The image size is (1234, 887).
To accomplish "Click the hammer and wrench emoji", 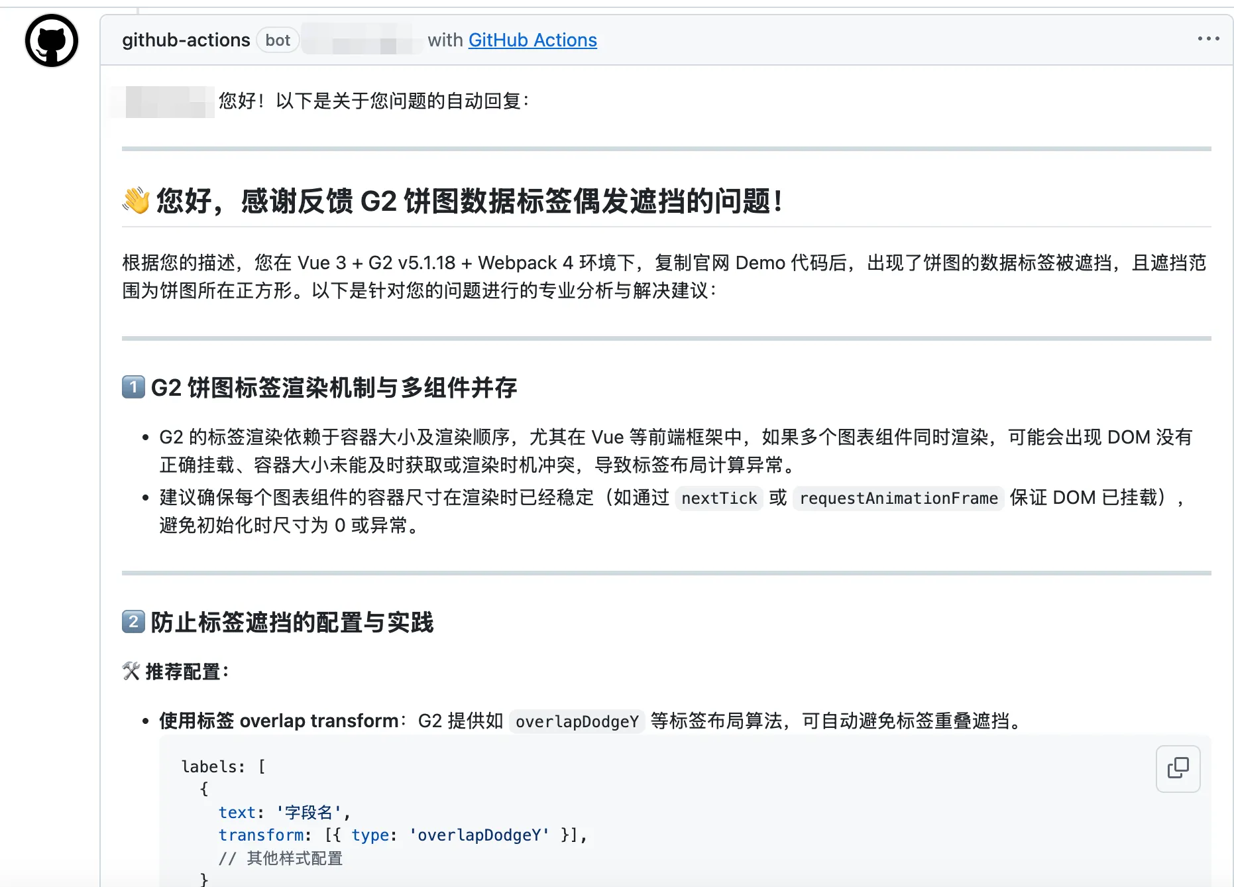I will pos(131,671).
